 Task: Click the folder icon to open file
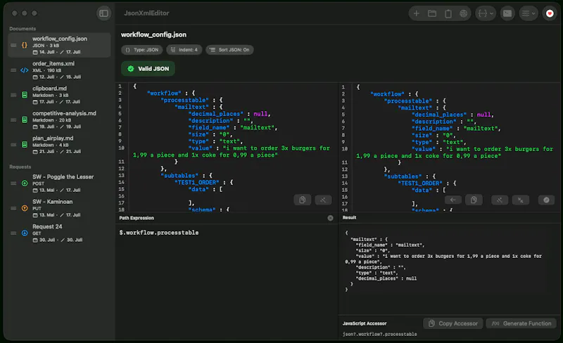(x=432, y=13)
